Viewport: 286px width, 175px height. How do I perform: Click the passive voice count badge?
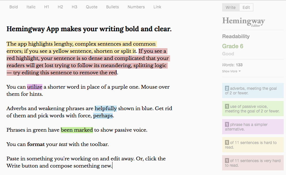(x=227, y=106)
